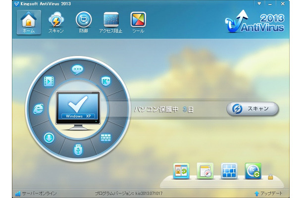Start scan with the スキャン button
The image size is (302, 198).
pos(252,108)
